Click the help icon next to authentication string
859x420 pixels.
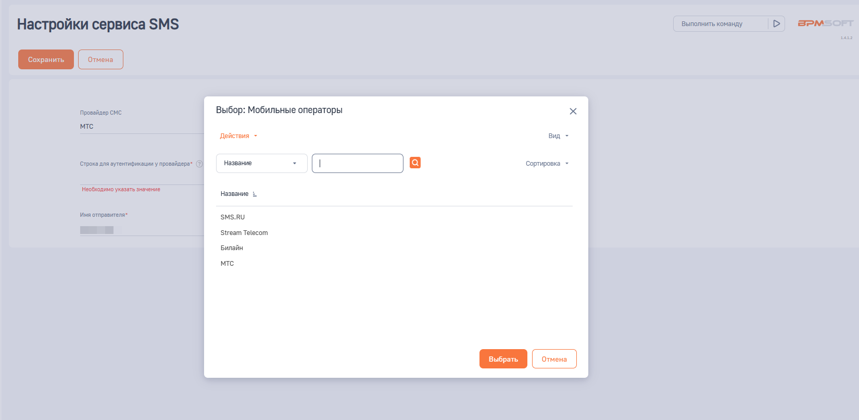(x=199, y=164)
